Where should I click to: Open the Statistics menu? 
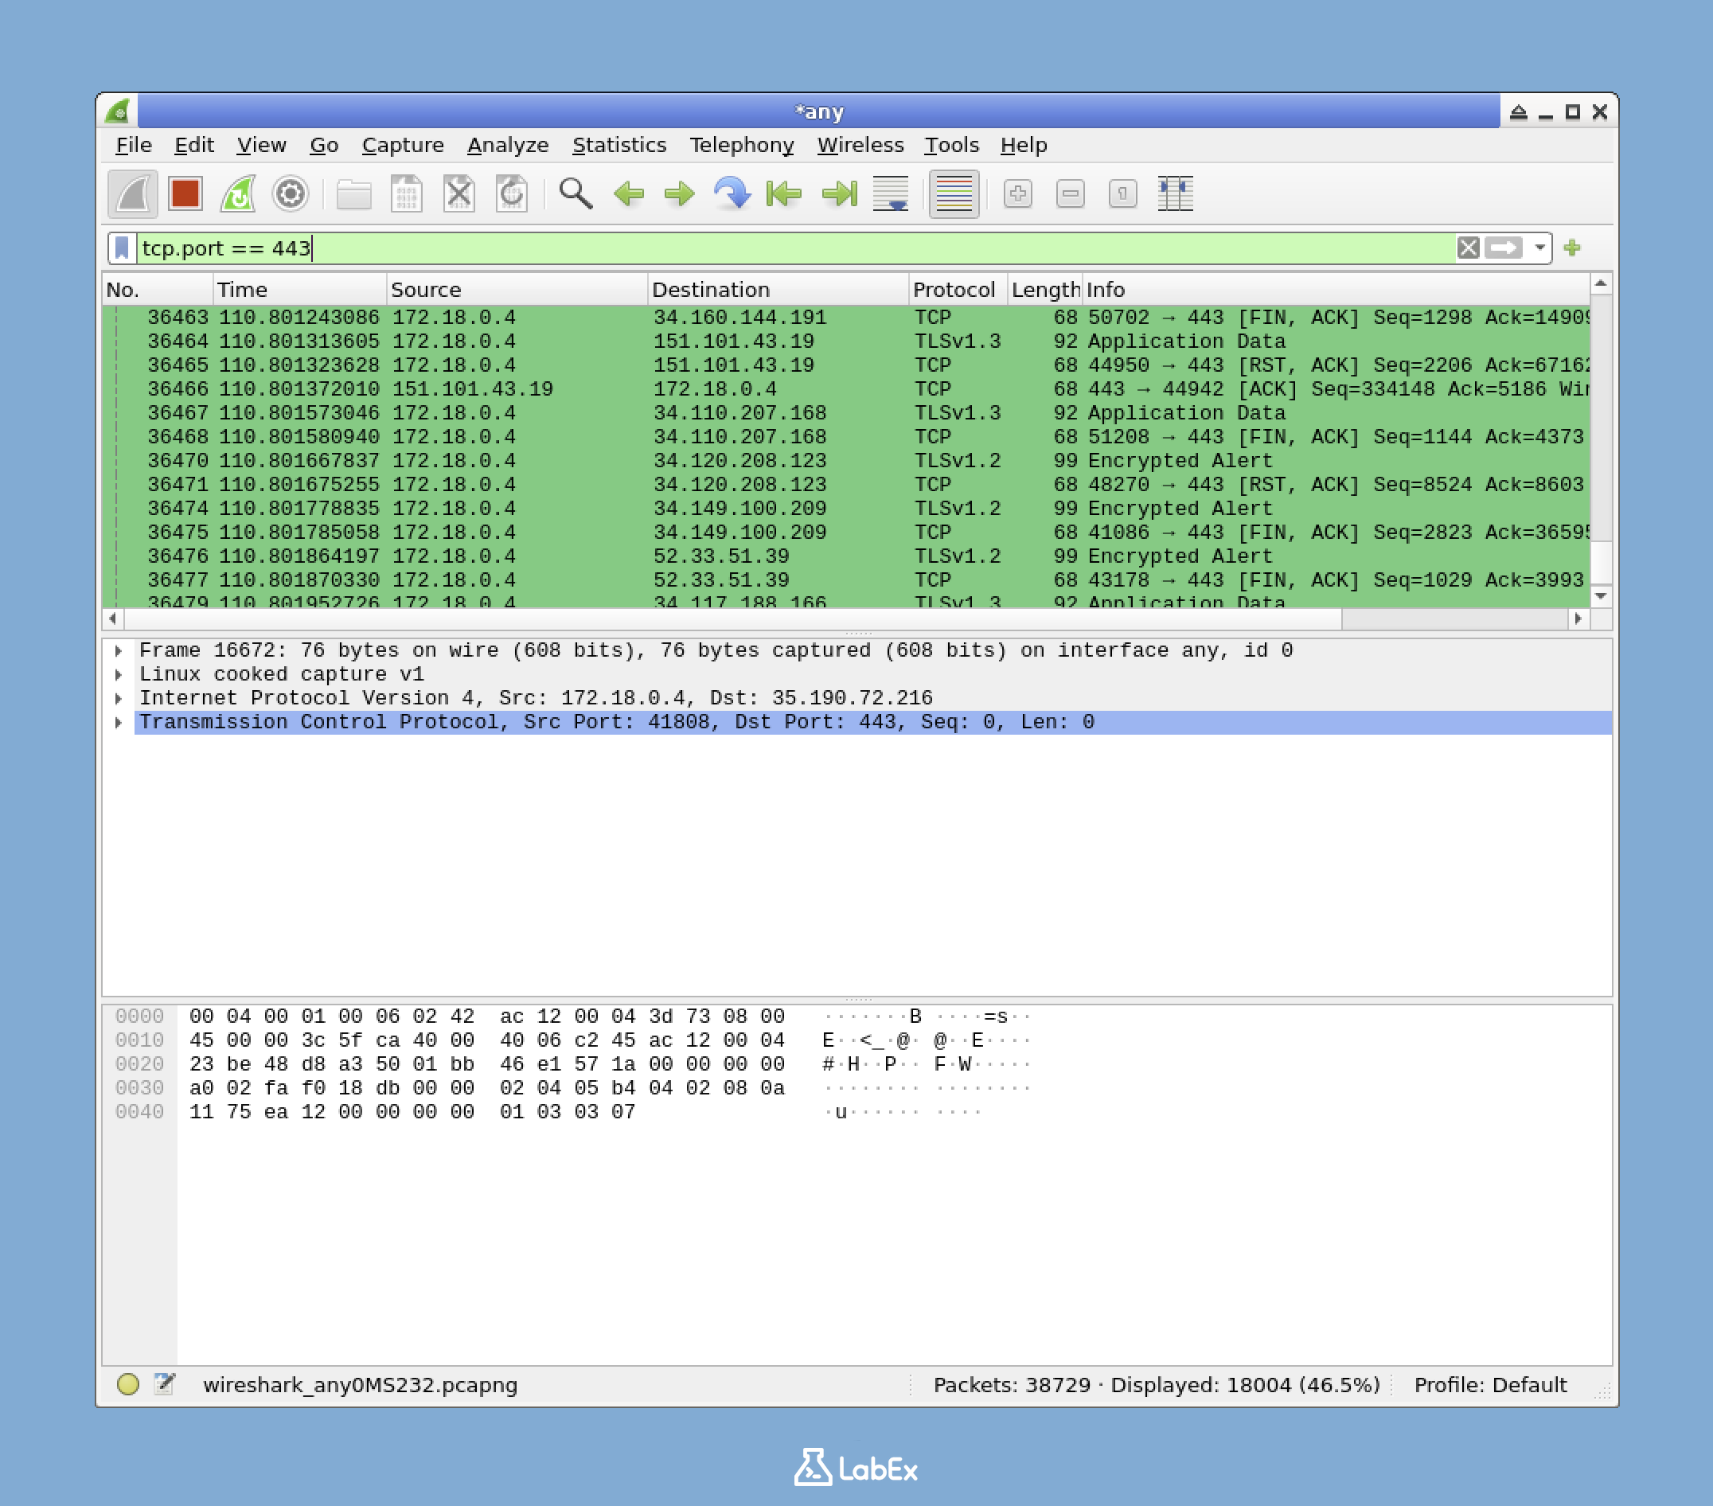click(x=618, y=145)
